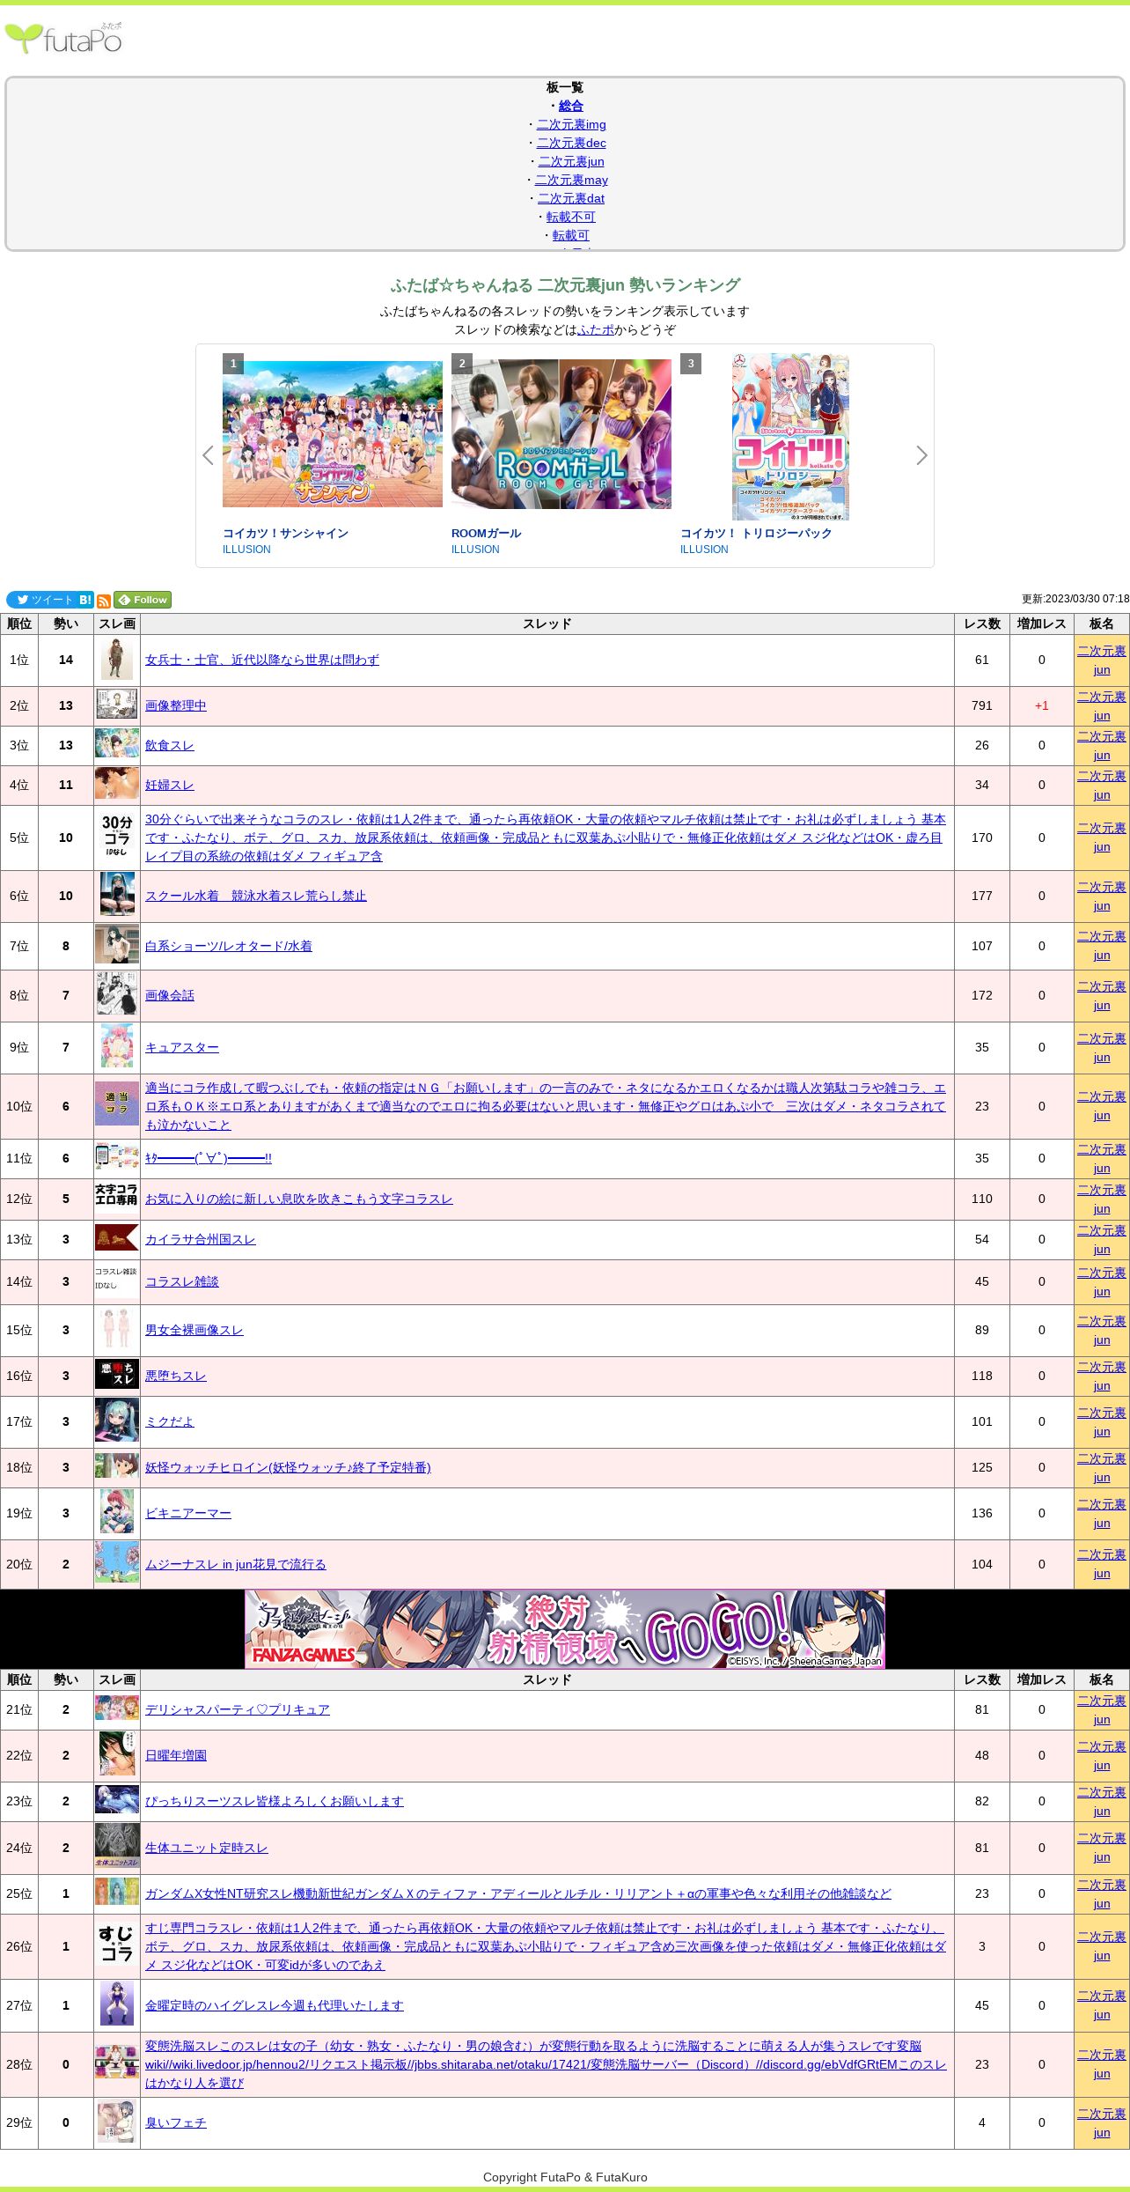Click the green Follow button

[143, 600]
